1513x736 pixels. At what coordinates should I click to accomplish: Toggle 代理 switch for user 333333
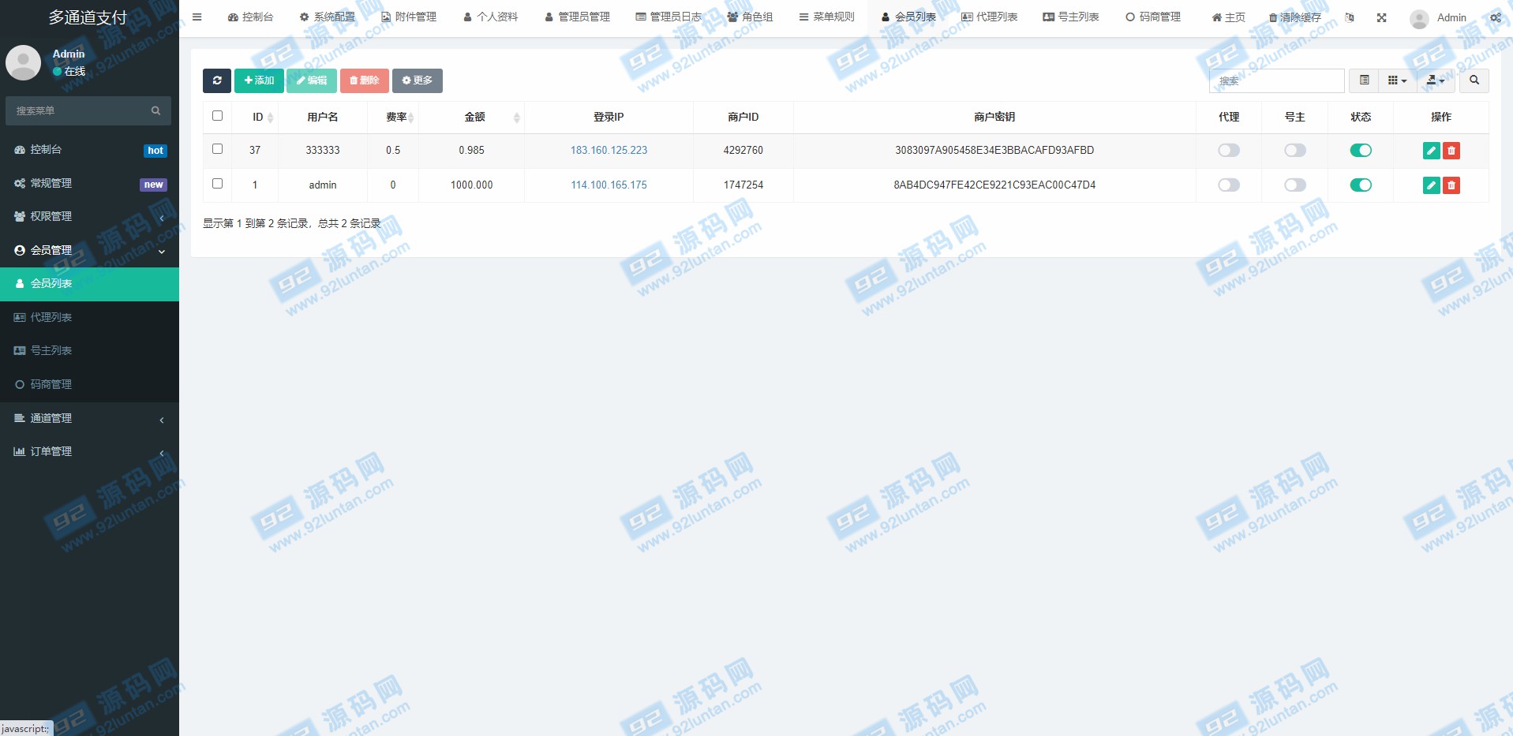(1229, 150)
